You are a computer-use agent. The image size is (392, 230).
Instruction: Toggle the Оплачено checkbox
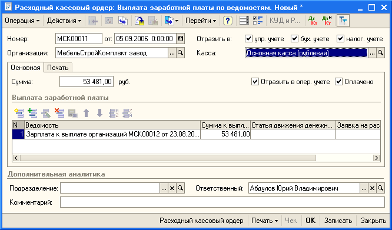[338, 82]
